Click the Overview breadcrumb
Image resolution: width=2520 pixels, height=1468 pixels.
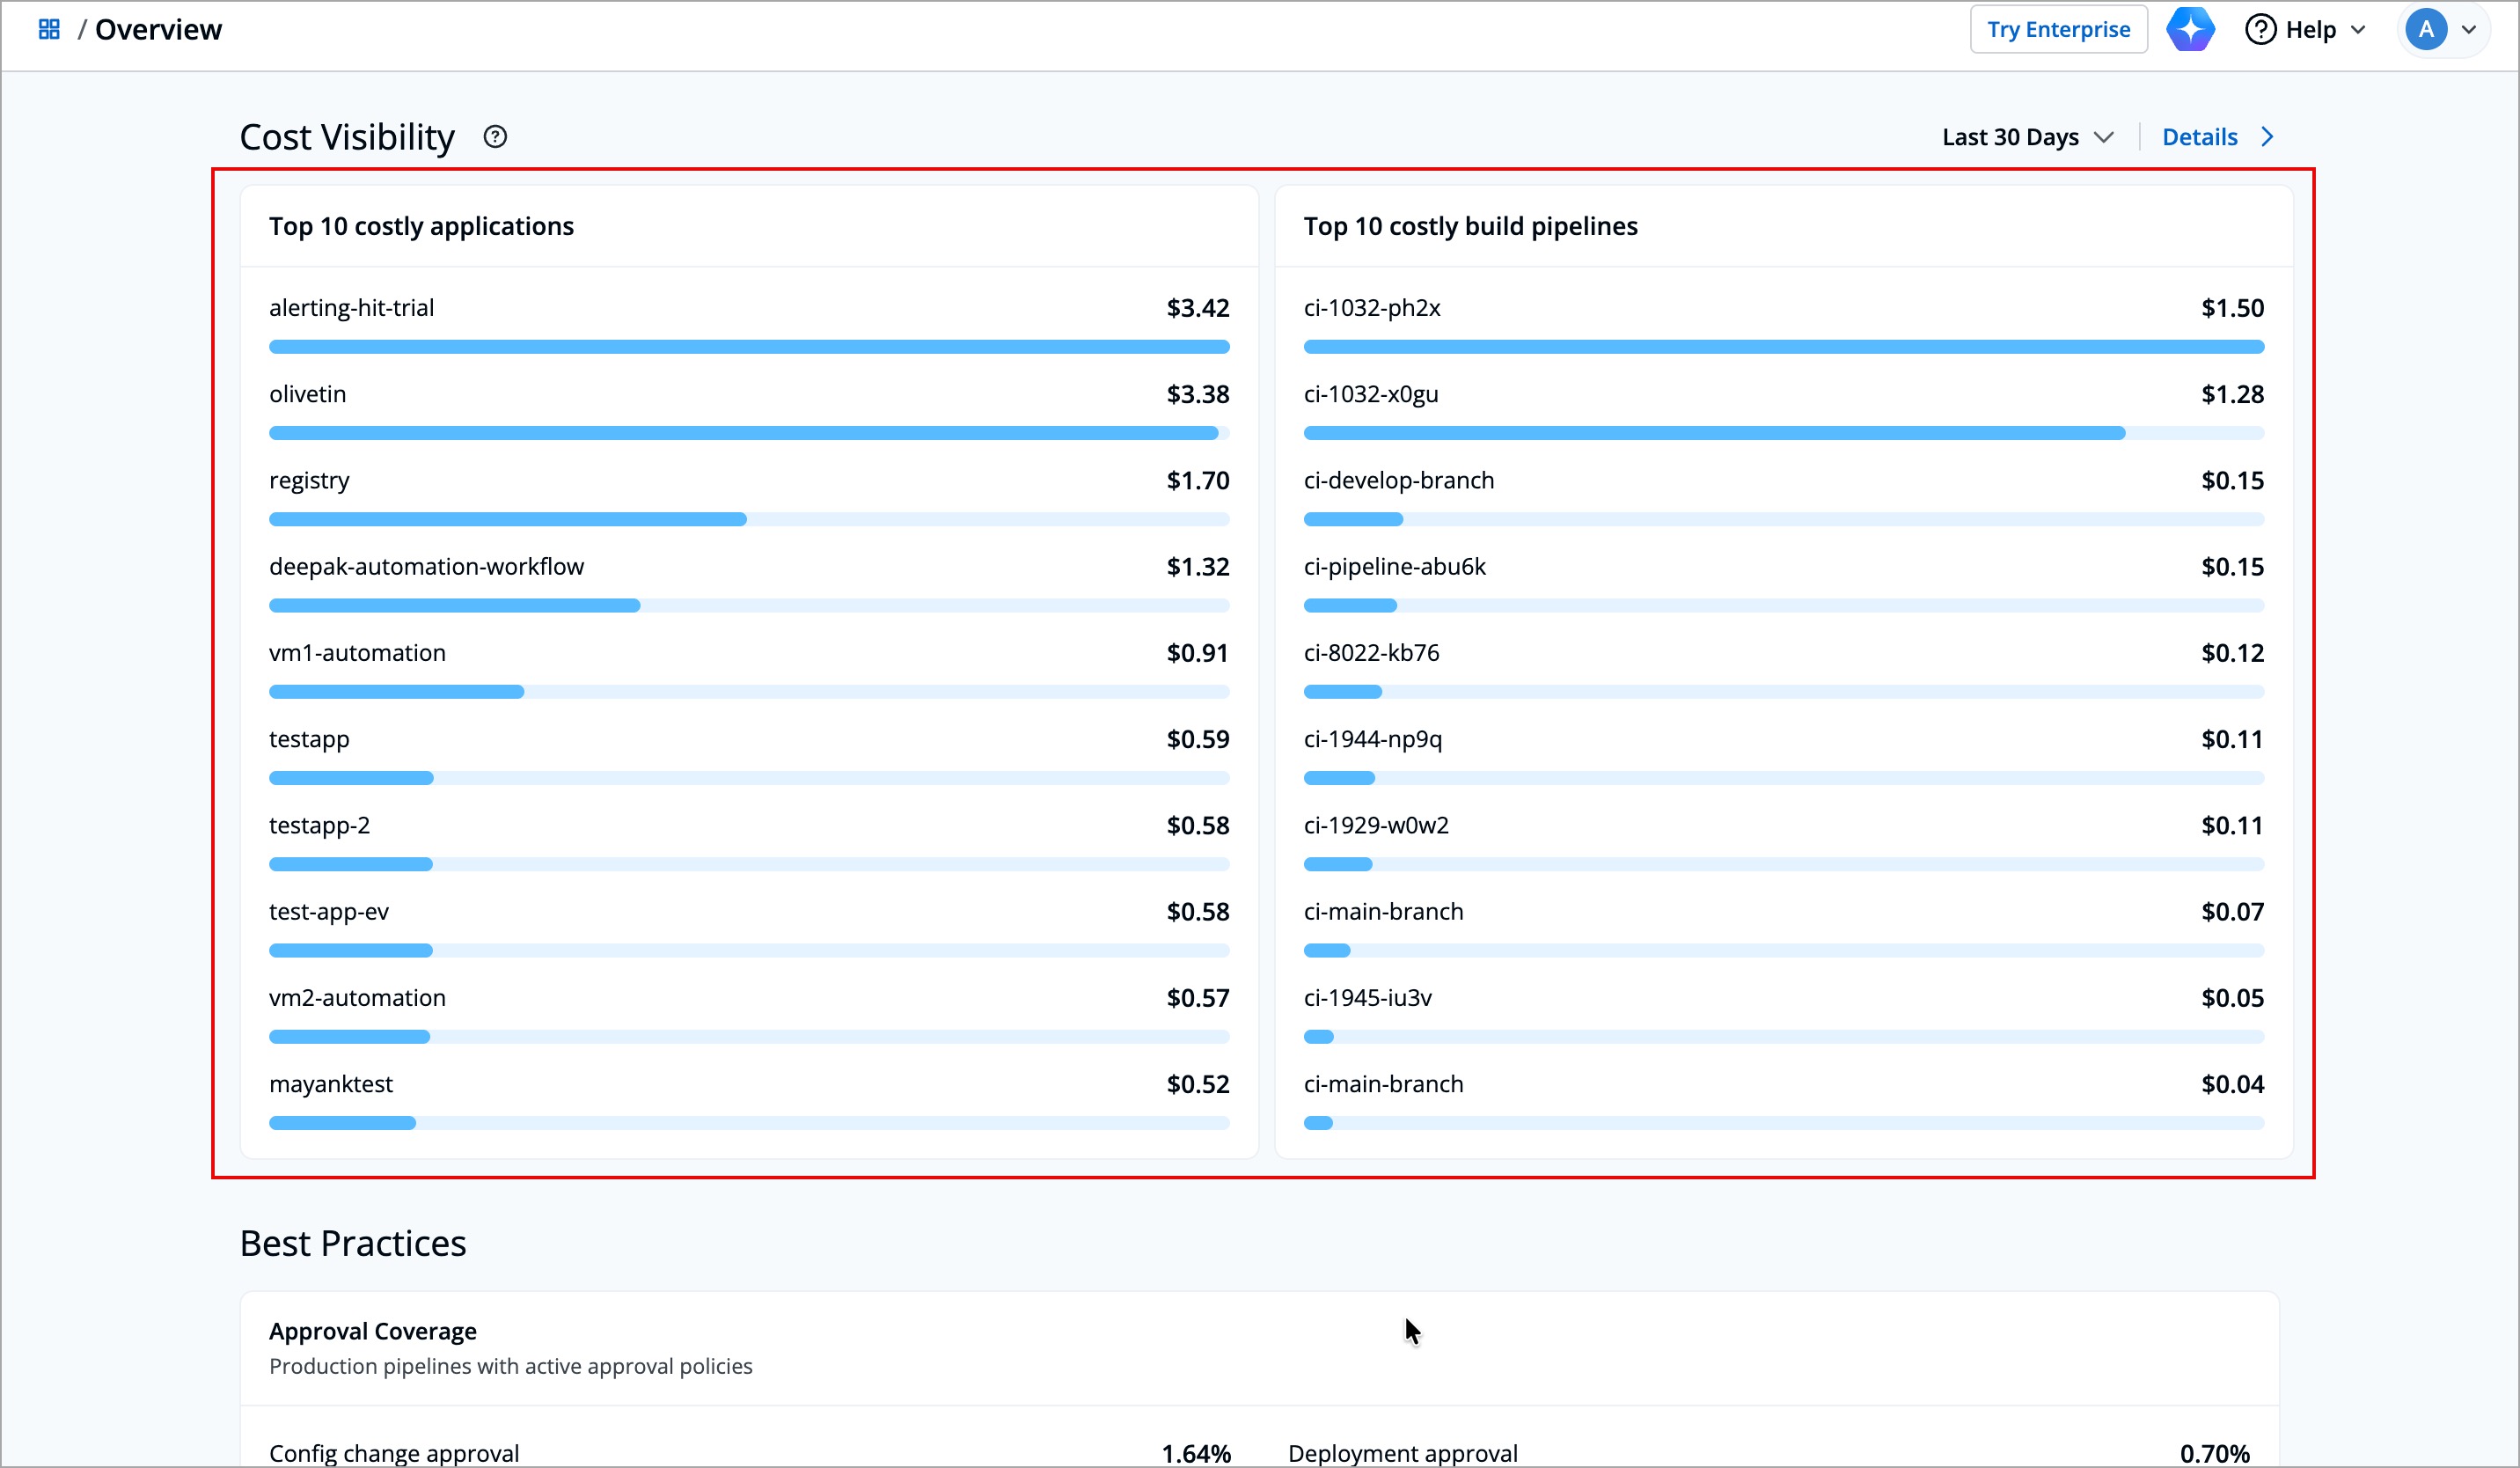158,29
